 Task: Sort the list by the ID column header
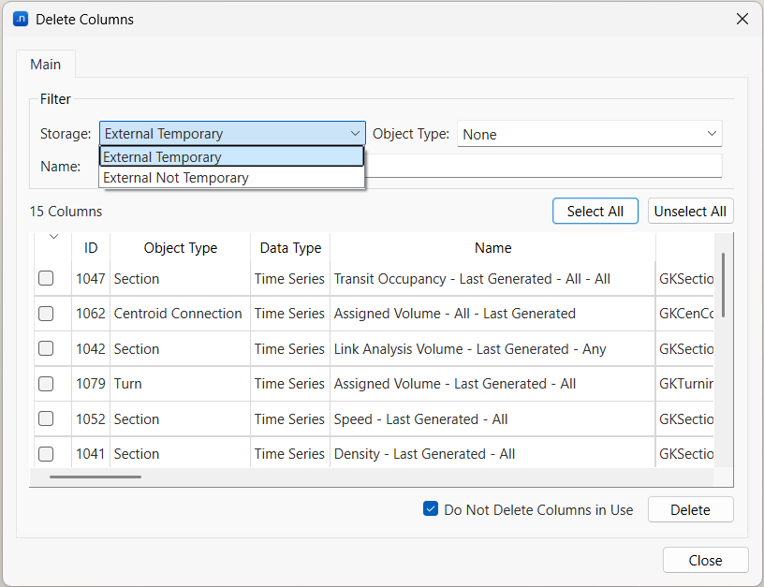(x=90, y=247)
